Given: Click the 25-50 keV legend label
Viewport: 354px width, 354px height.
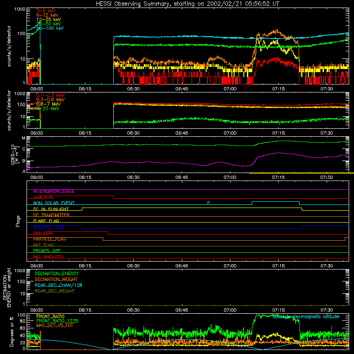Looking at the screenshot, I should point(49,24).
